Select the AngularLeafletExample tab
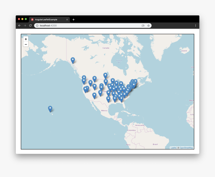 point(47,19)
